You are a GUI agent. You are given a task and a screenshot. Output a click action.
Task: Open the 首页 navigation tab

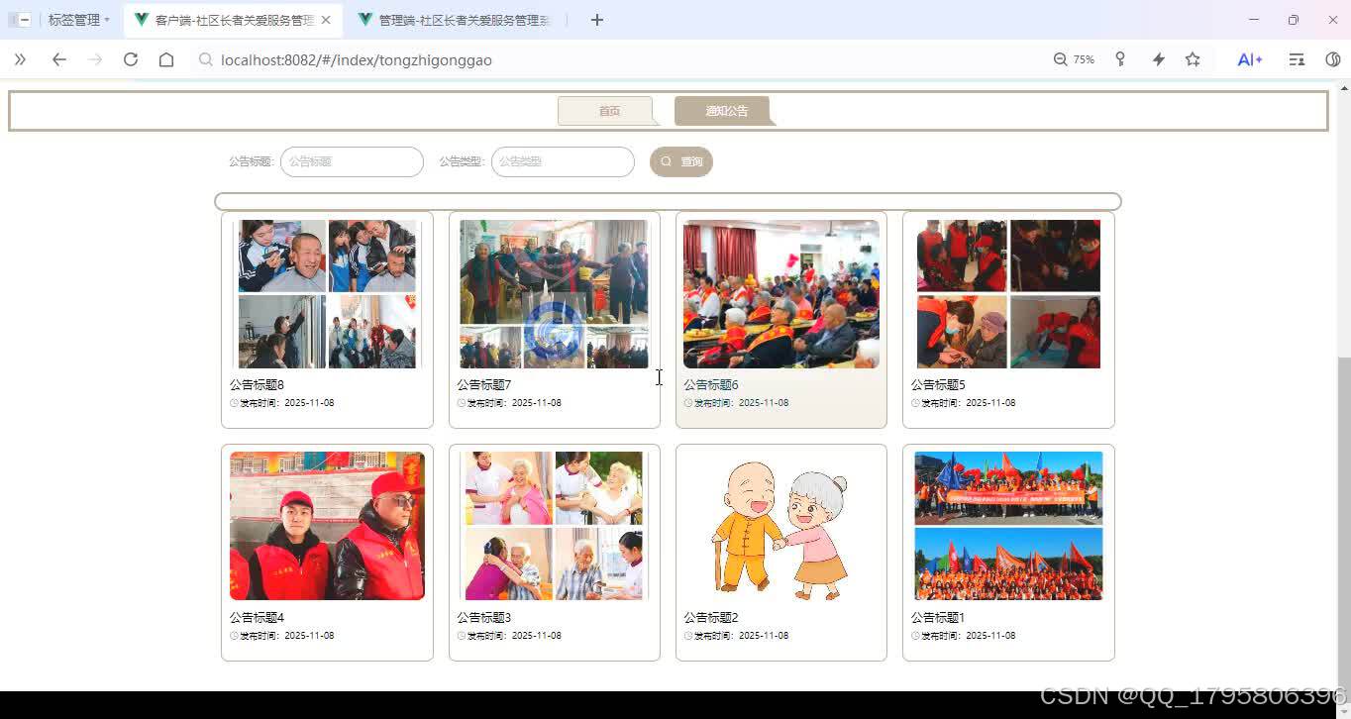point(606,111)
